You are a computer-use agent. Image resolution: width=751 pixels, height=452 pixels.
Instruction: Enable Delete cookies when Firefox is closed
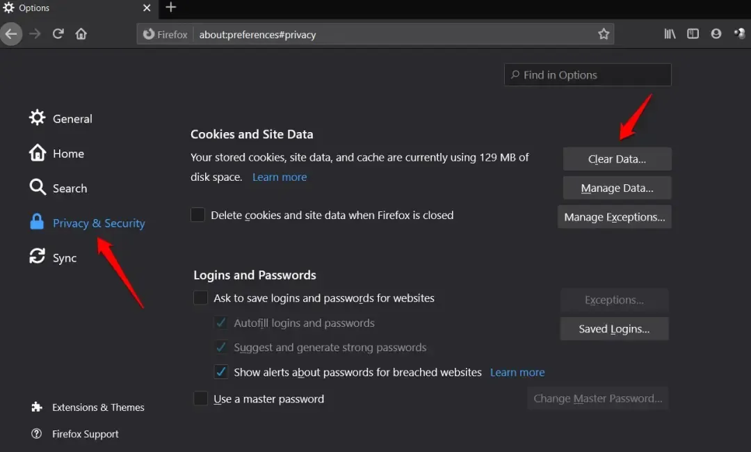coord(198,216)
